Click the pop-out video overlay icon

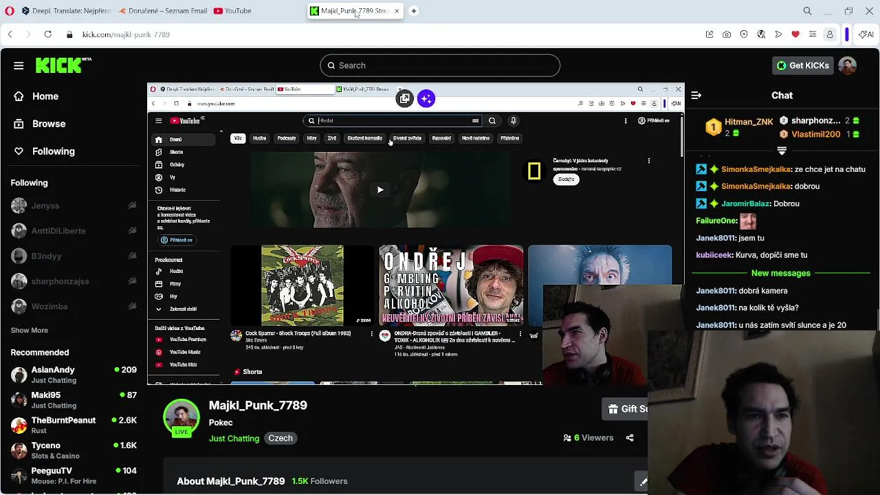point(405,99)
